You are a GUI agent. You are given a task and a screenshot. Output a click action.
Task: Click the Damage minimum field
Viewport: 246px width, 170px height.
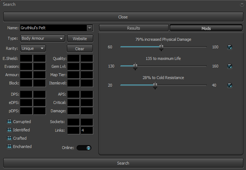[x=74, y=111]
